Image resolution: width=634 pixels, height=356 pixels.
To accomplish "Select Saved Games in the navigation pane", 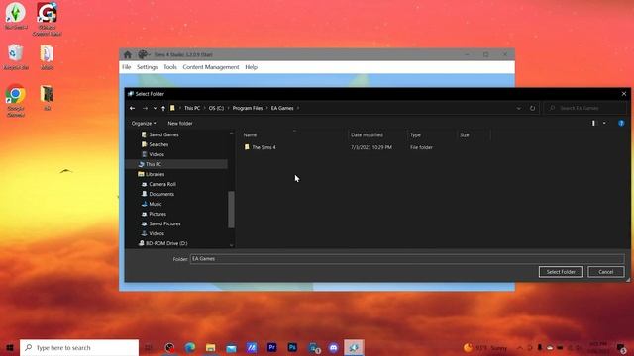I will point(163,134).
